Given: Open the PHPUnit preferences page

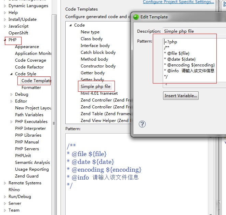Looking at the screenshot, I should click(x=23, y=155).
